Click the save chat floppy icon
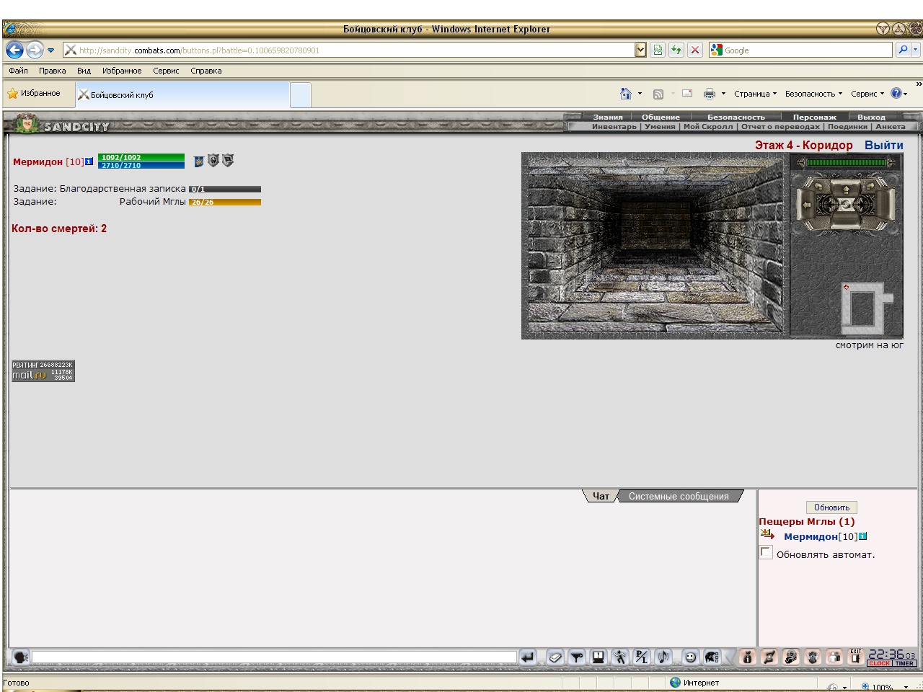The height and width of the screenshot is (692, 923). [x=599, y=657]
